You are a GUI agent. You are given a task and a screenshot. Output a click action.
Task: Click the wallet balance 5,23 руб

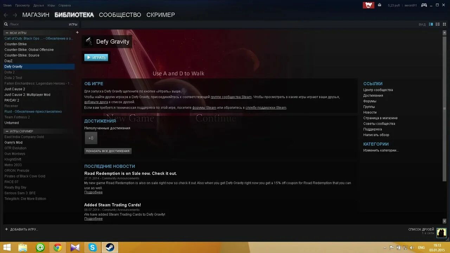coord(394,5)
